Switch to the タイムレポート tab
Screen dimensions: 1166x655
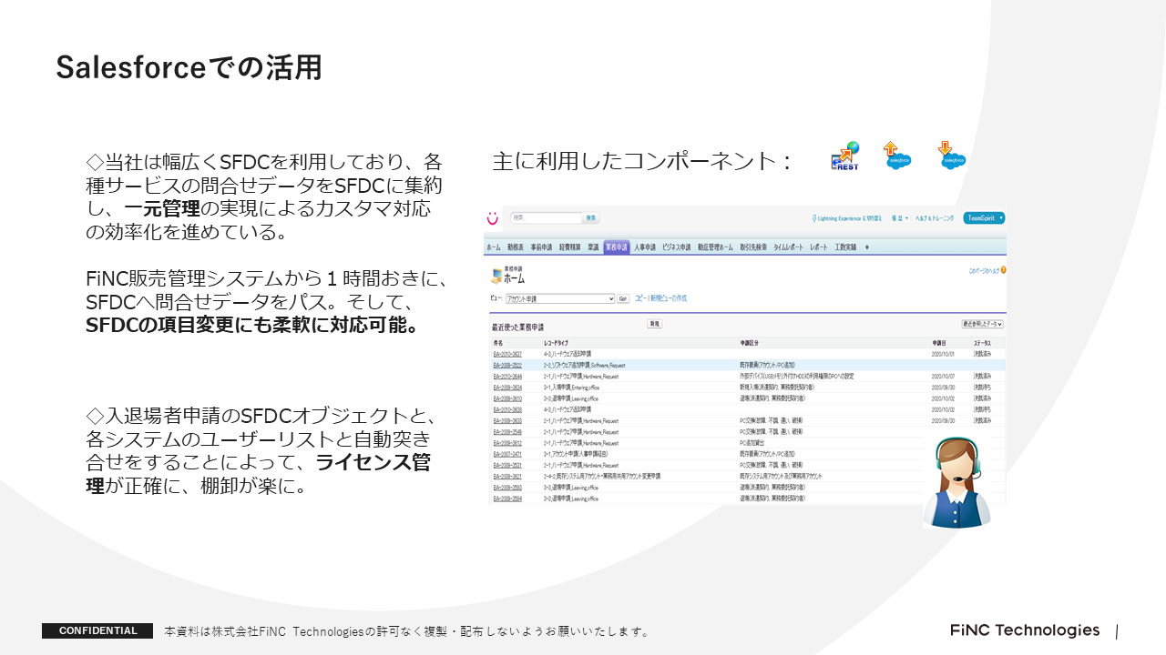(789, 247)
